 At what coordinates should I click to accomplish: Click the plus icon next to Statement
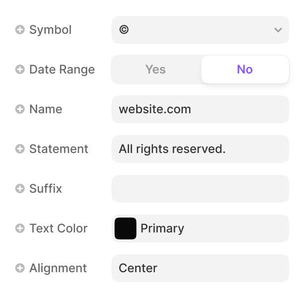(20, 149)
